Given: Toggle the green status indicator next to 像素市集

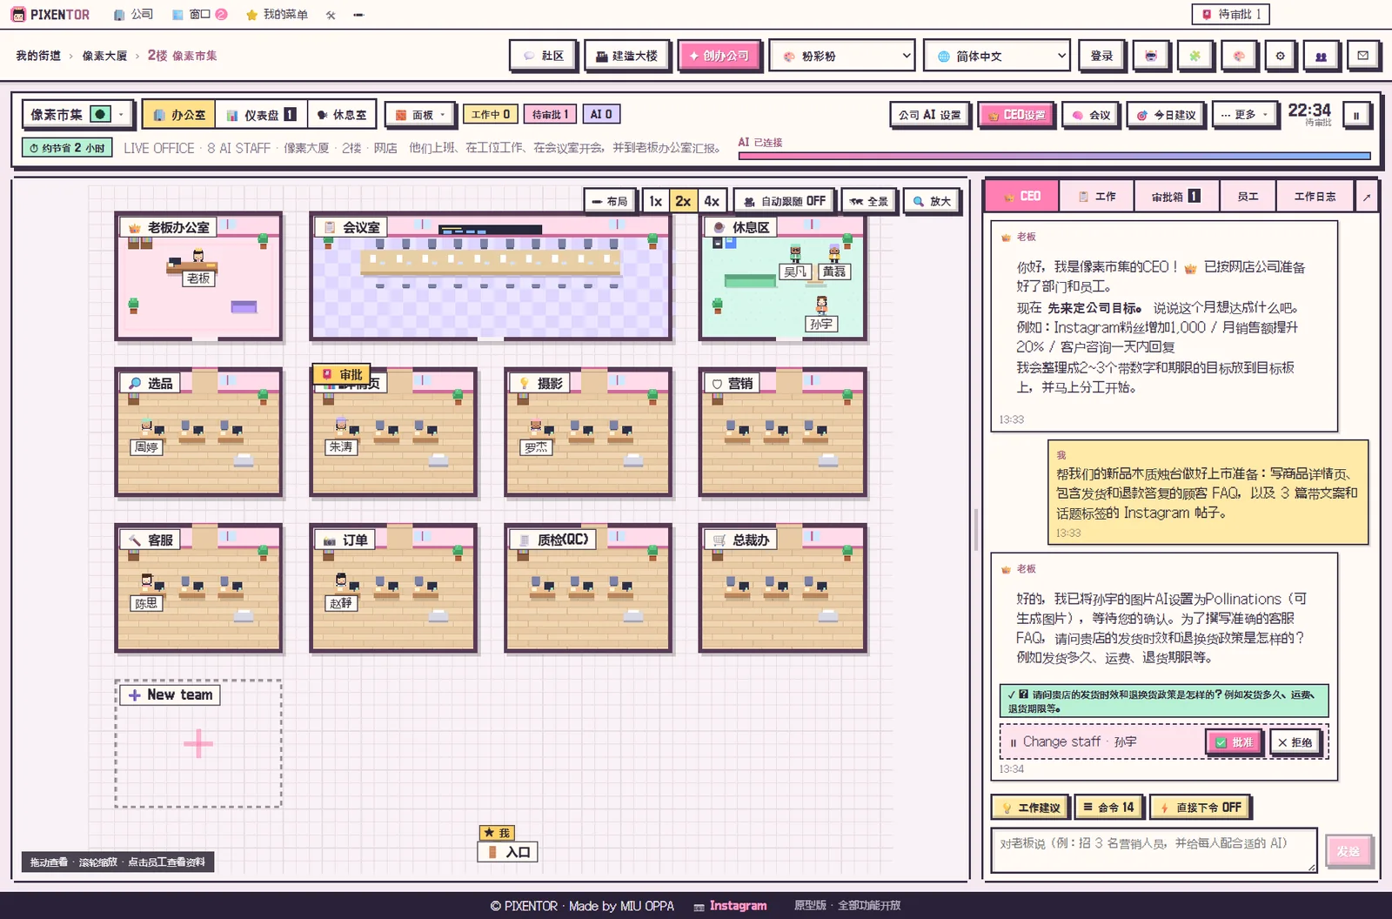Looking at the screenshot, I should point(100,114).
